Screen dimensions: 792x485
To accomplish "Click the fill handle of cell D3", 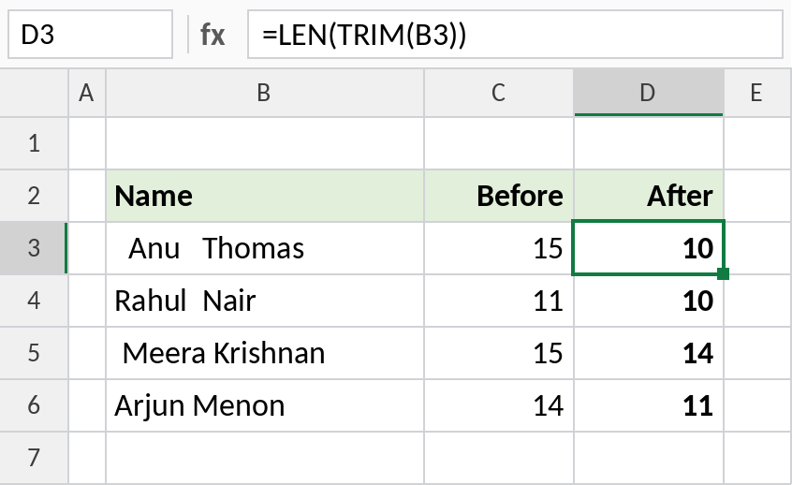I will [x=723, y=273].
